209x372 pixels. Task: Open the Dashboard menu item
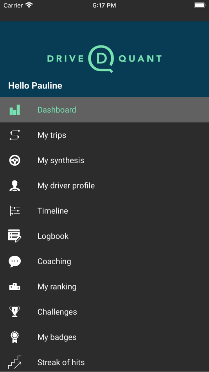[x=104, y=110]
